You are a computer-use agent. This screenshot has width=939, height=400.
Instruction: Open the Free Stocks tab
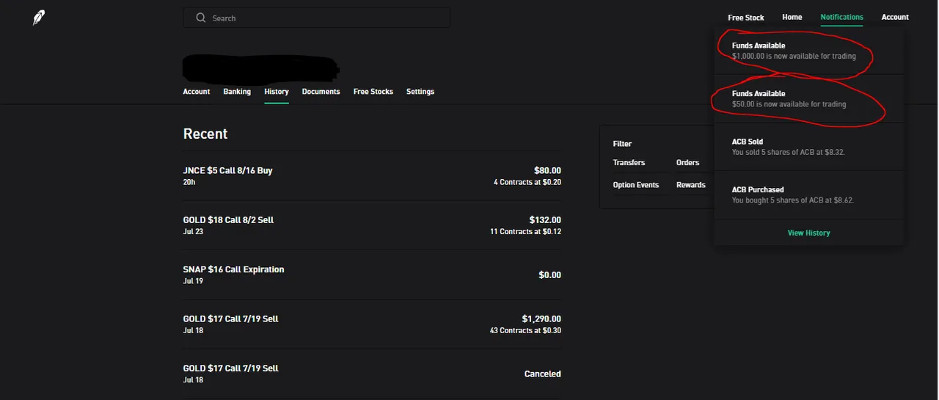pyautogui.click(x=373, y=92)
